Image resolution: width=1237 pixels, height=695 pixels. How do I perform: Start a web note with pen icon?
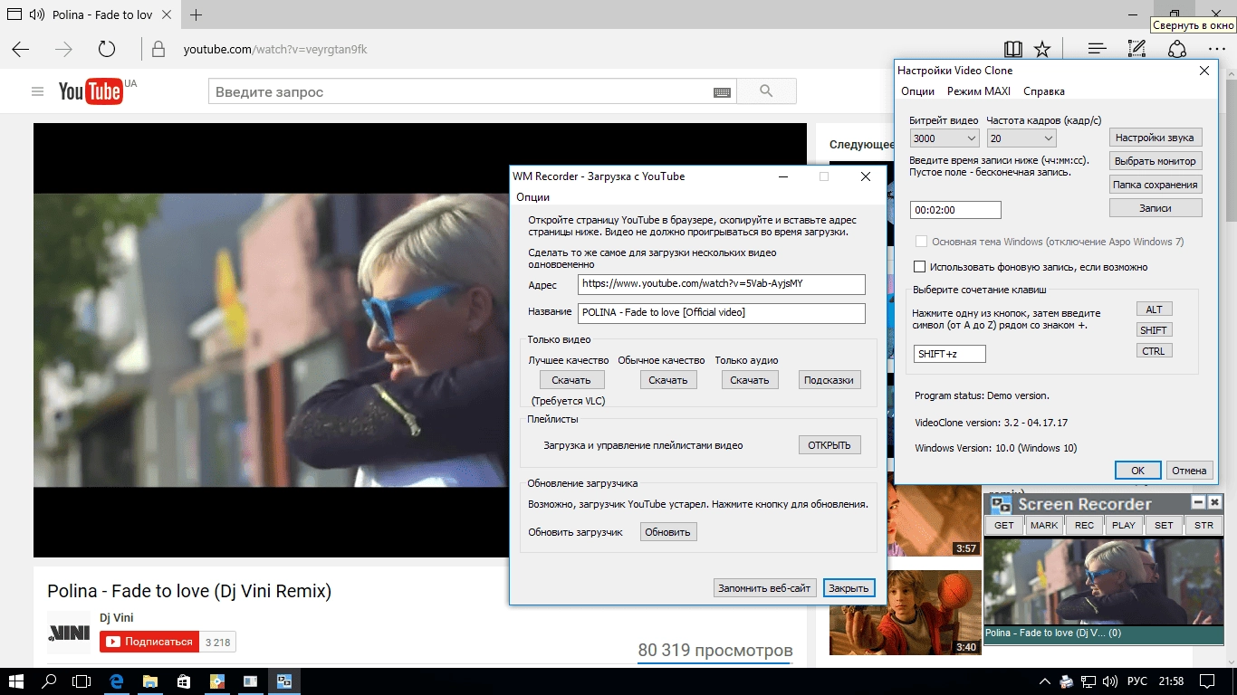tap(1136, 49)
